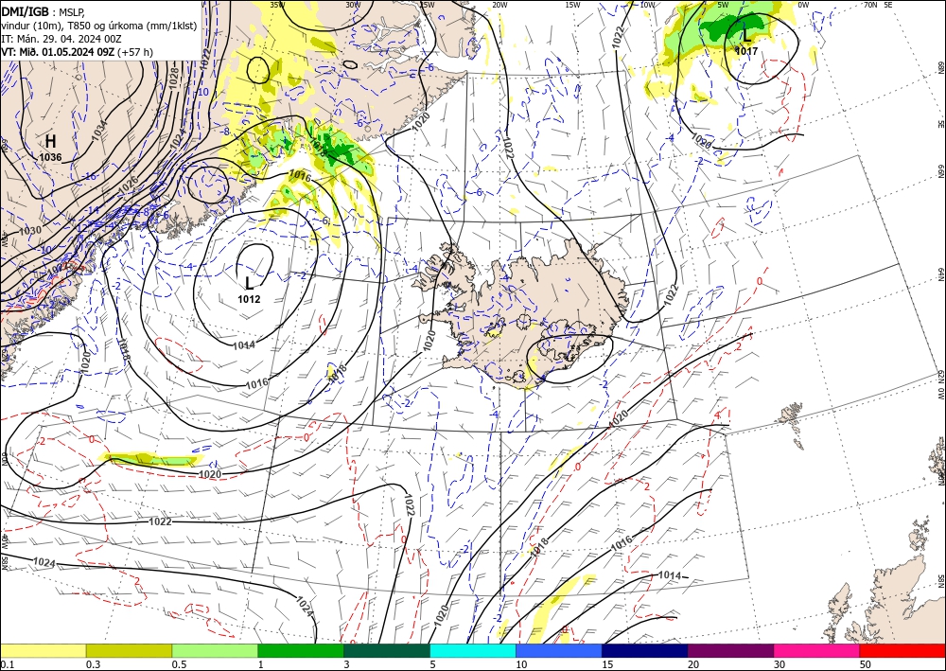The image size is (946, 671).
Task: Choose the purple 20–30 mm legend swatch
Action: click(x=730, y=650)
